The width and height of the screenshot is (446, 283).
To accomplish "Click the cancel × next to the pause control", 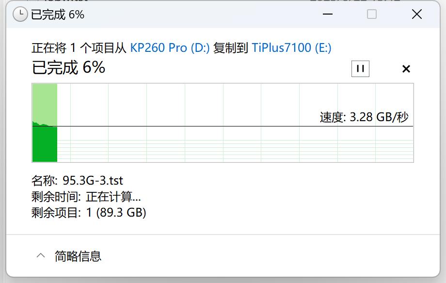I will click(x=406, y=69).
